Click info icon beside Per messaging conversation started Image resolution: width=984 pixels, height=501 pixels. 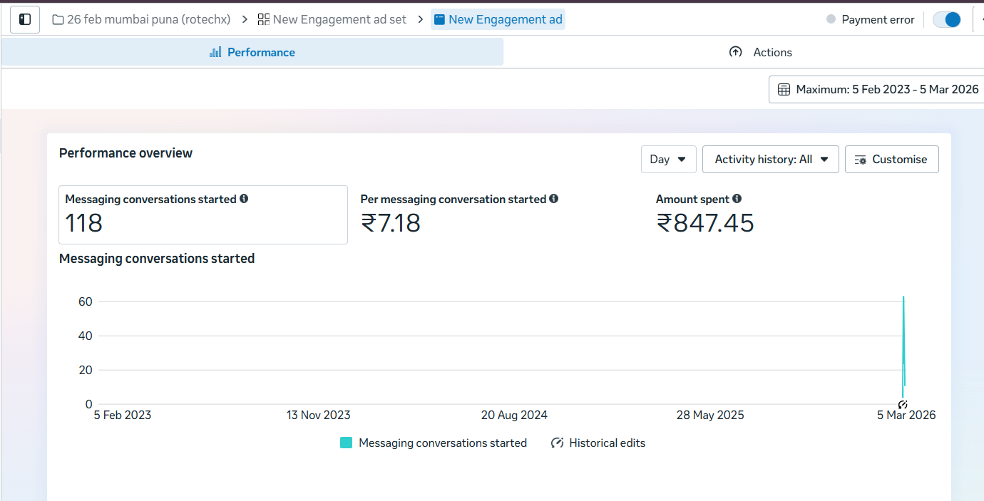(554, 199)
